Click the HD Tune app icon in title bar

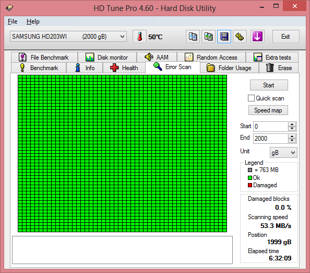point(9,8)
